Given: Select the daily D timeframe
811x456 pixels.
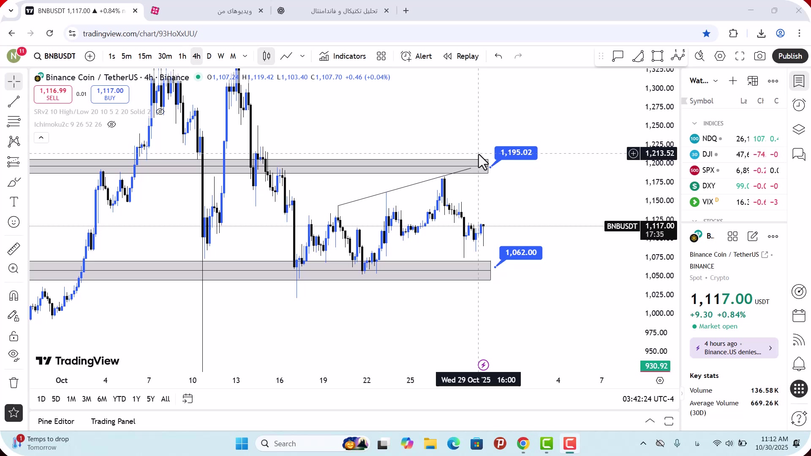Looking at the screenshot, I should tap(209, 56).
